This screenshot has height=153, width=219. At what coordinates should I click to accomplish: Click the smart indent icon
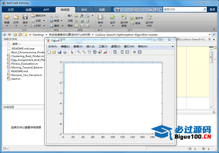(x=76, y=26)
